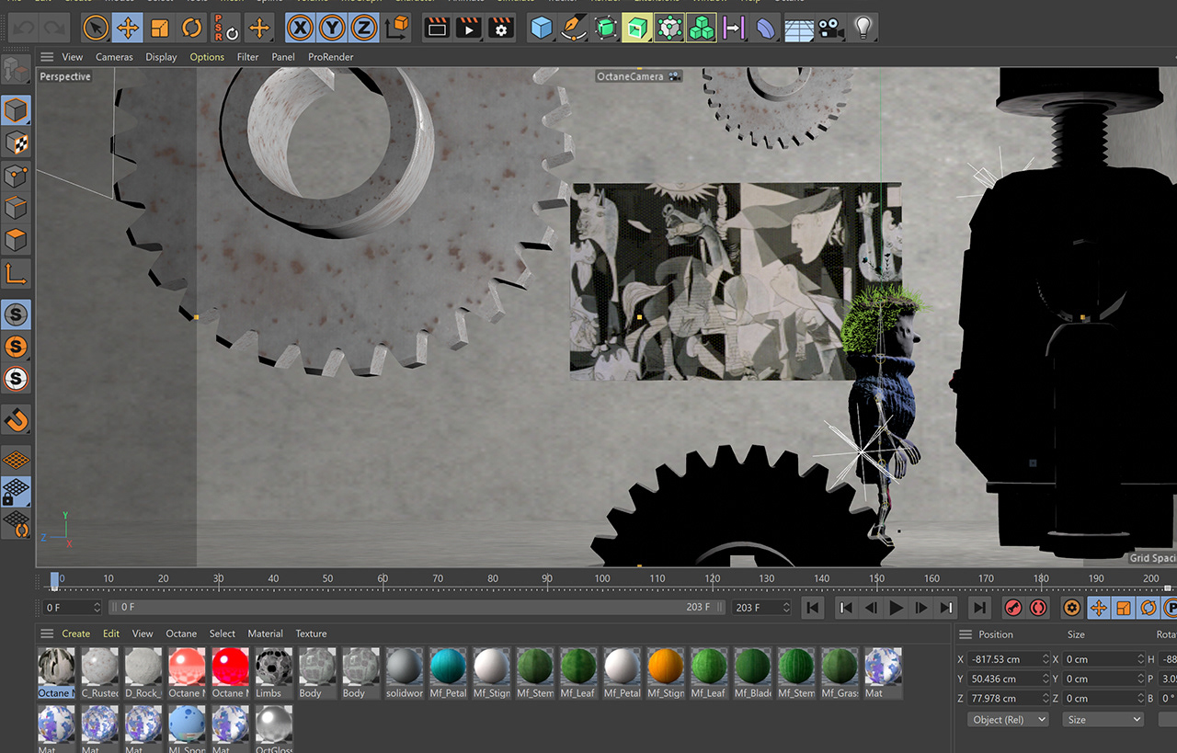Add a light using the lightbulb icon

862,29
